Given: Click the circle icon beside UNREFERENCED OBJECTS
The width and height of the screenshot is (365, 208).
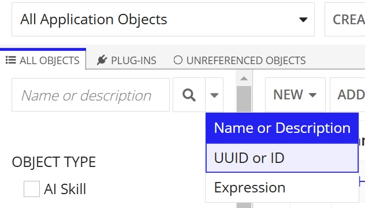Looking at the screenshot, I should point(178,60).
